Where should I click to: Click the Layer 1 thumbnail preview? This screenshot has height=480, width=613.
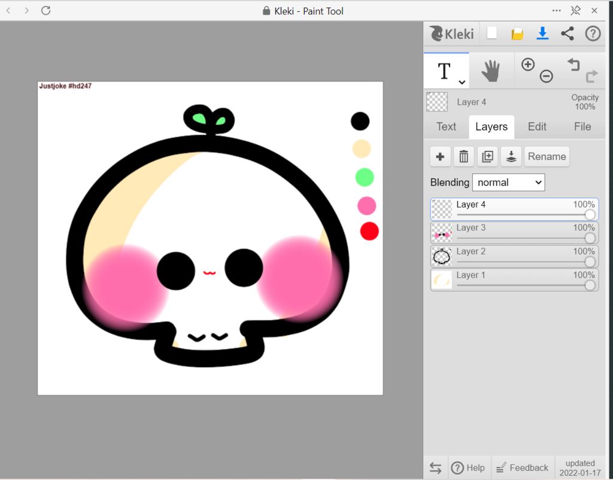tap(442, 280)
